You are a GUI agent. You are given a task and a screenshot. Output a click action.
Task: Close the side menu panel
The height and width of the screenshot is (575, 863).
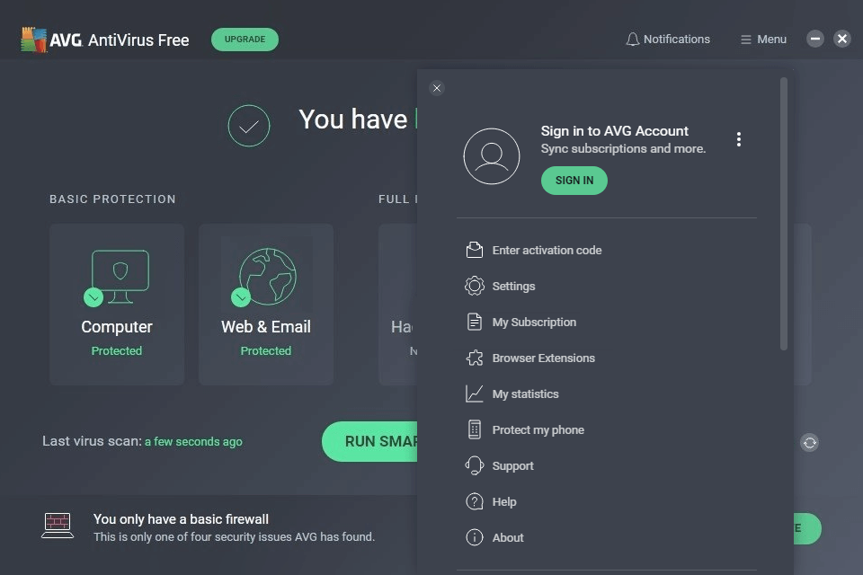(437, 88)
